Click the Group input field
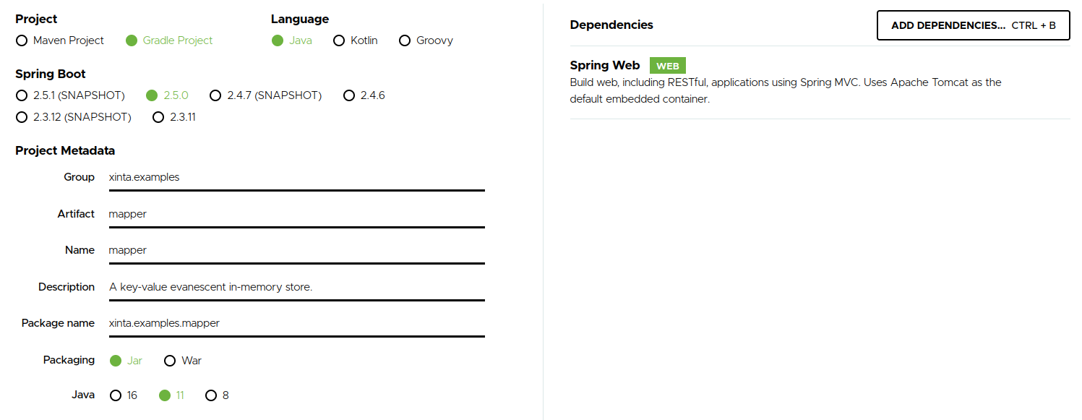1082x420 pixels. [296, 177]
